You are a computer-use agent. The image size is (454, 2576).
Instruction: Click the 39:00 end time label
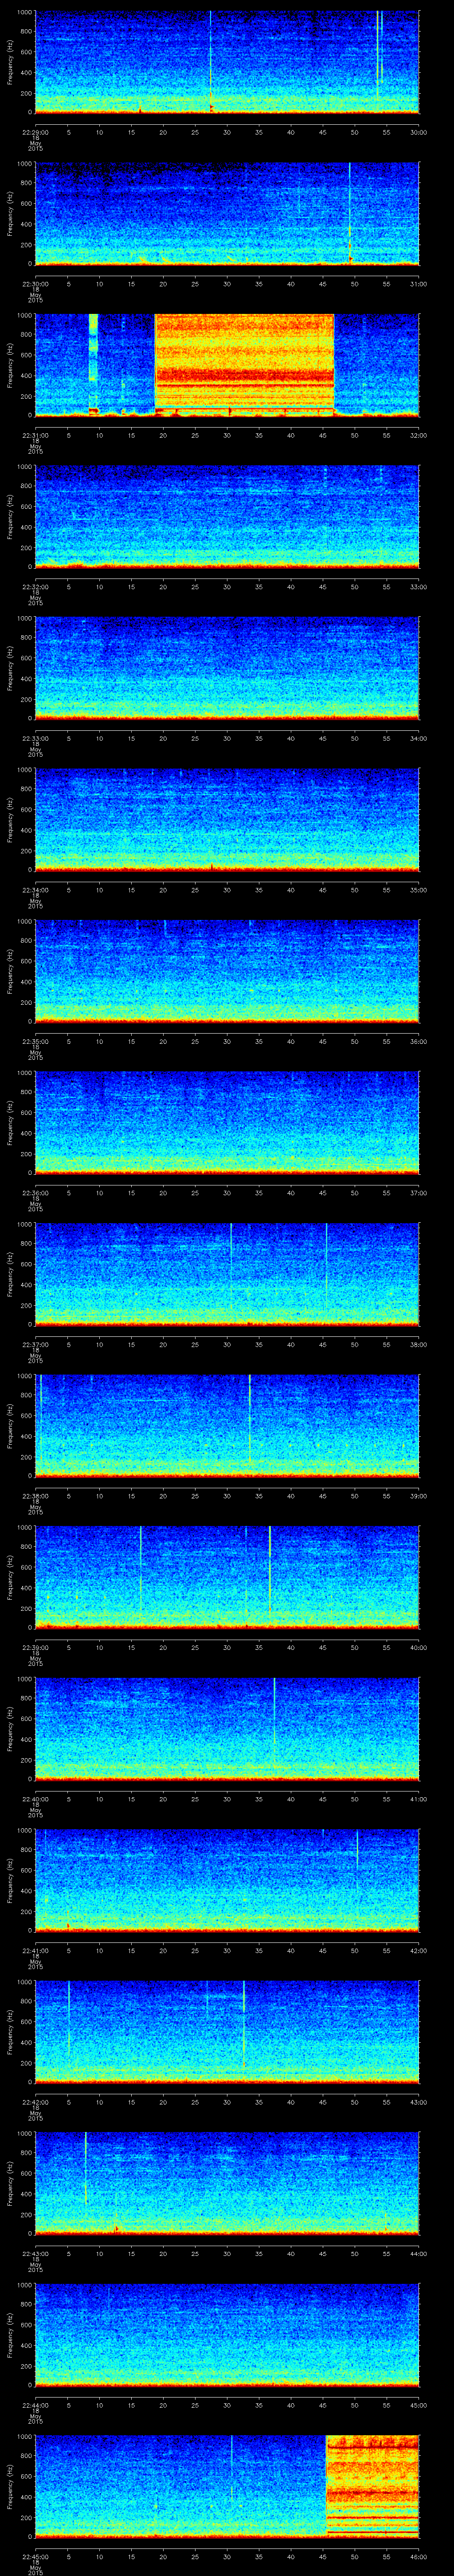[419, 1496]
